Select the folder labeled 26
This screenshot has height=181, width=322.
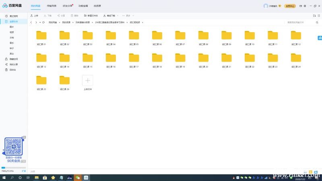click(x=64, y=83)
